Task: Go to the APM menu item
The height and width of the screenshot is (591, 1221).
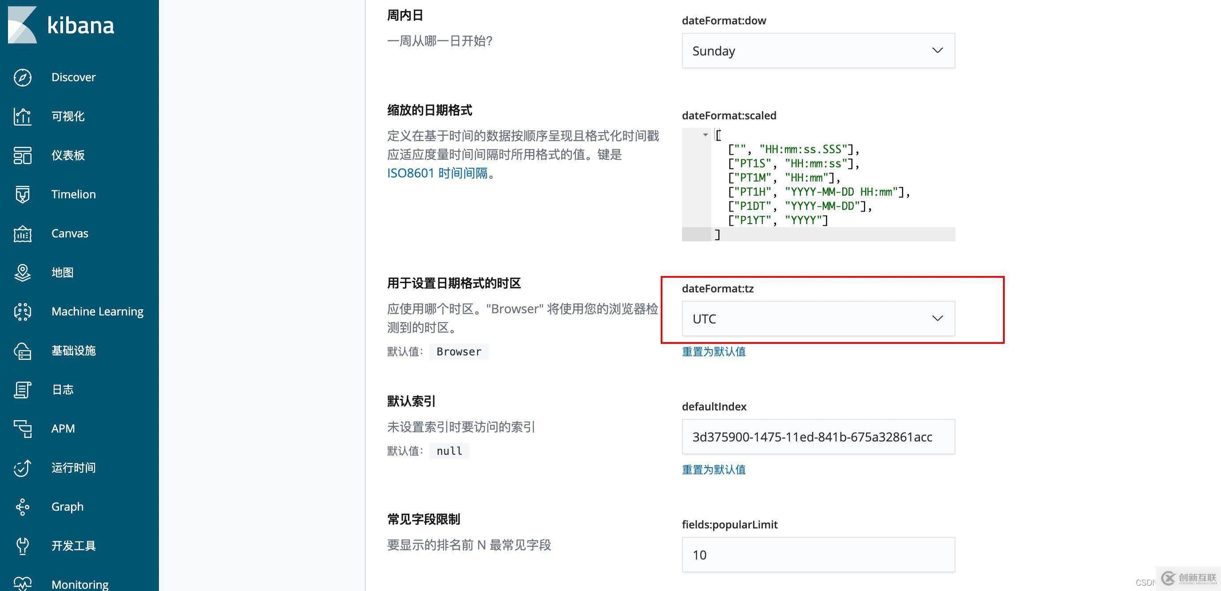Action: point(63,429)
